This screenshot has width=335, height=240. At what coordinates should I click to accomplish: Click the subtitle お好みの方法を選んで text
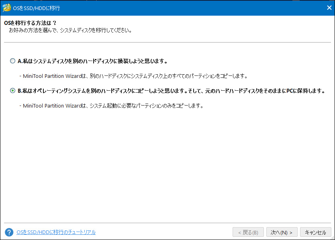(x=70, y=31)
